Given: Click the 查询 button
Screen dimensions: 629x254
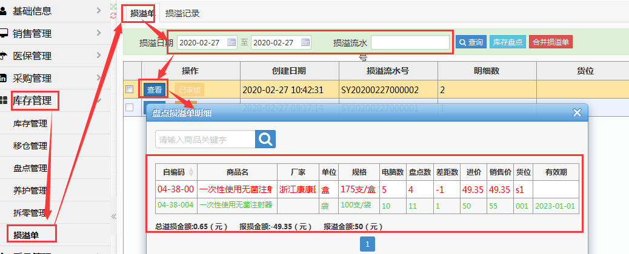Looking at the screenshot, I should point(471,42).
